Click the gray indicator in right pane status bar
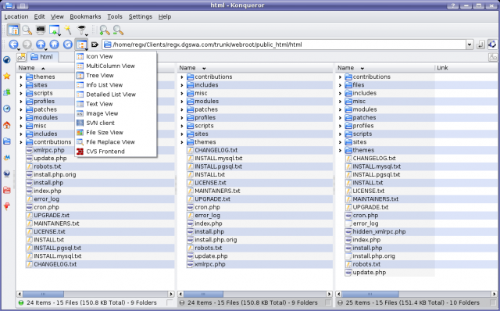Screen dimensions: 500x311 (x=341, y=302)
